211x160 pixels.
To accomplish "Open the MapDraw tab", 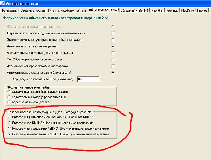I will tap(187, 10).
